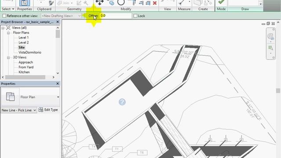Screen dimensions: 281x158
Task: Expand the Measure tool dropdown arrow
Action: click(x=189, y=2)
